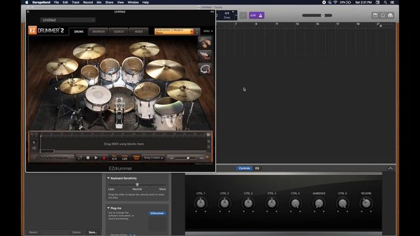The width and height of the screenshot is (420, 236).
Task: Open the File menu
Action: [56, 2]
